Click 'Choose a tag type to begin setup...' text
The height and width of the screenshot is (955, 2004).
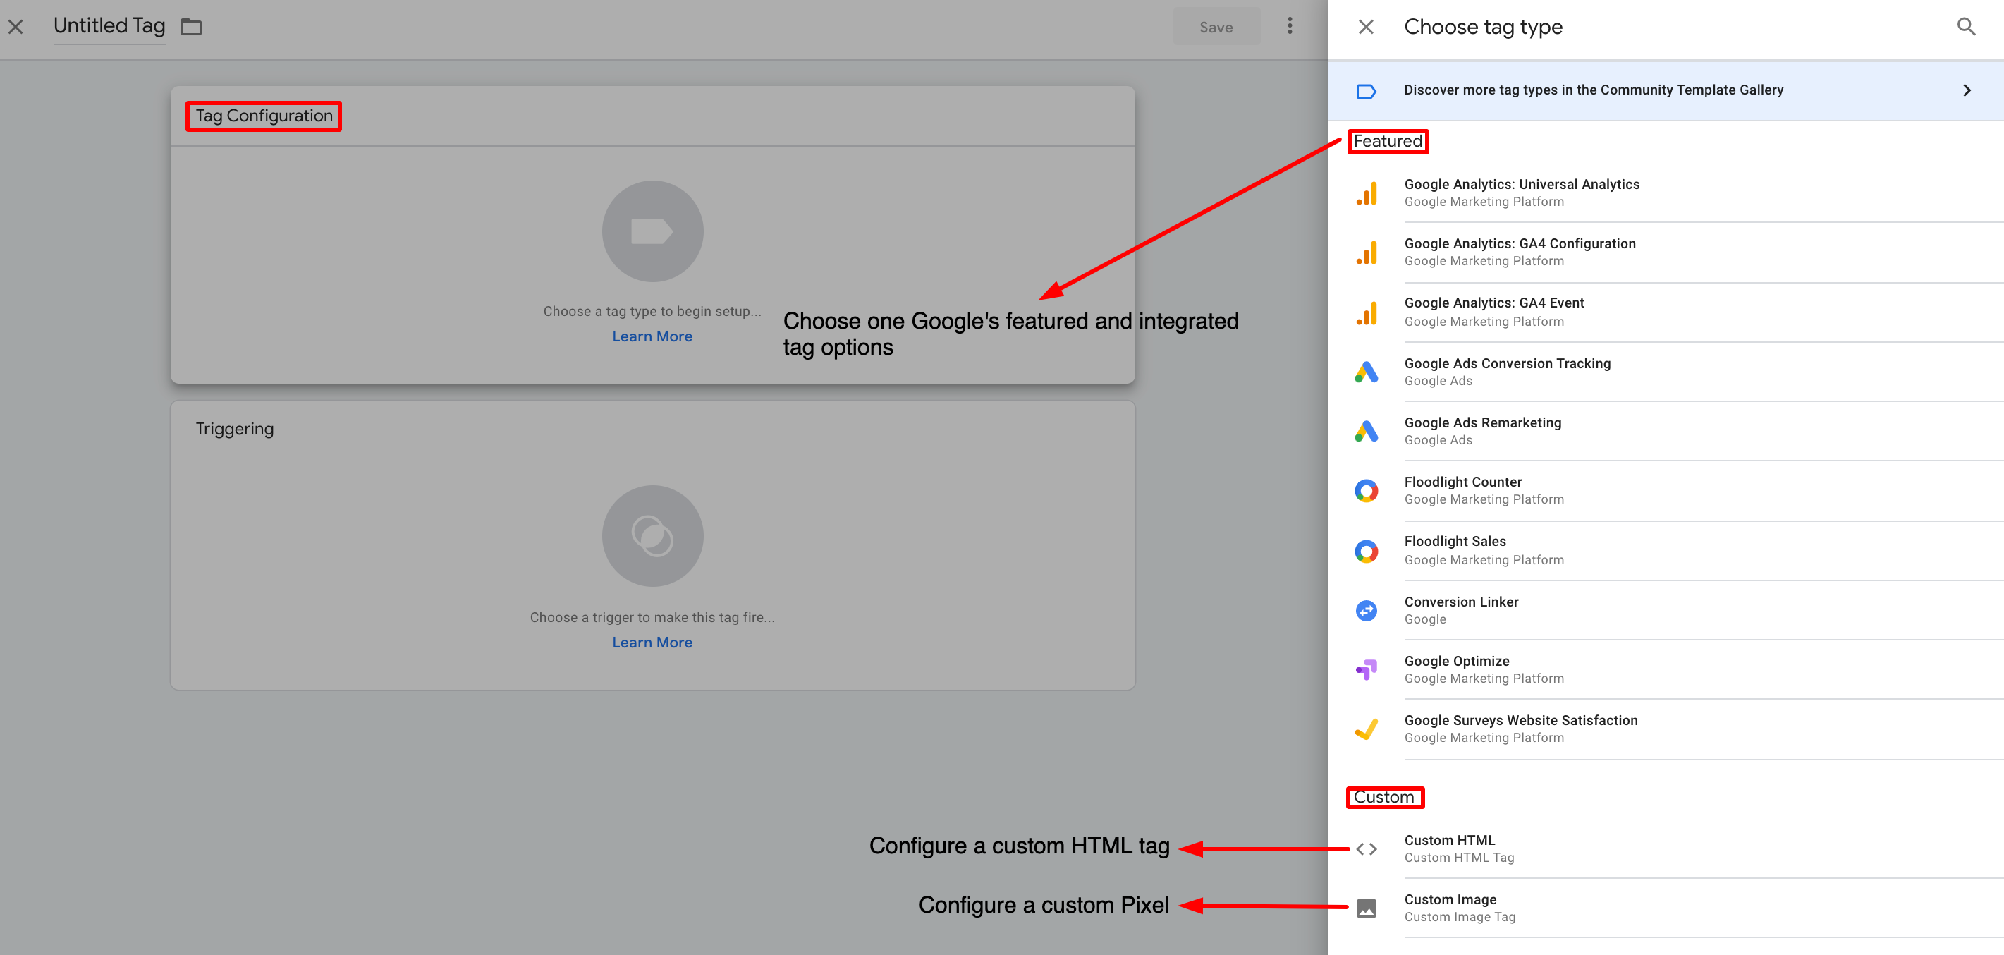tap(652, 311)
